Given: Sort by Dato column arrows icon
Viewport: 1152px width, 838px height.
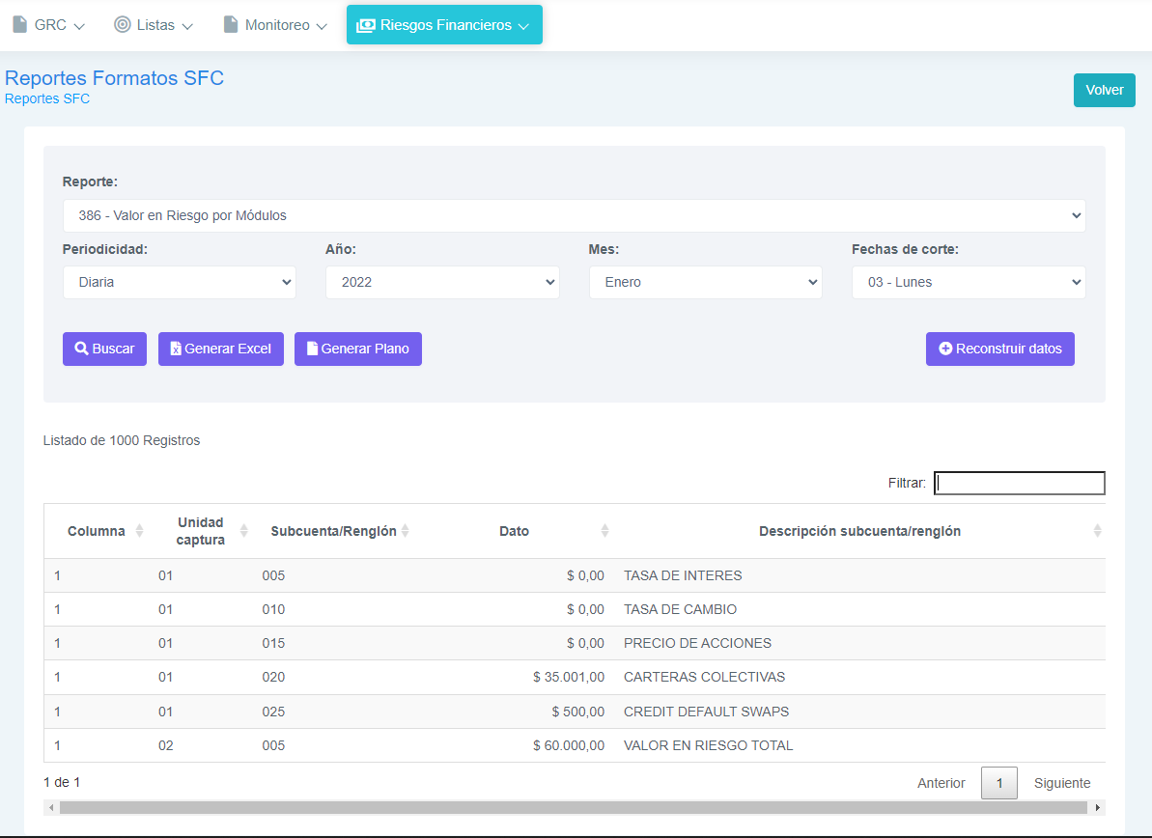Looking at the screenshot, I should [604, 531].
